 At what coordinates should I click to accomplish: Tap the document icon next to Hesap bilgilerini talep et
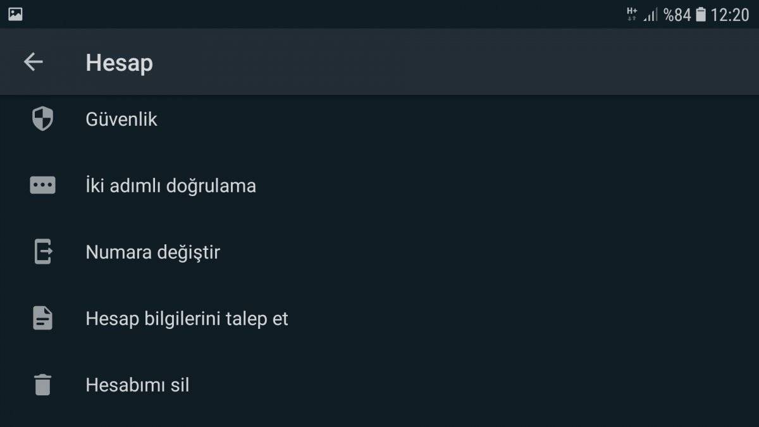coord(42,318)
